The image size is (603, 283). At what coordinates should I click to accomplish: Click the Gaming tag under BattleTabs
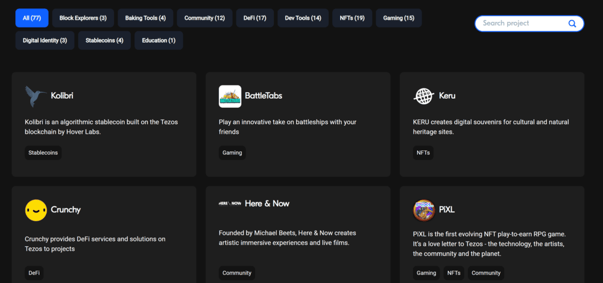(232, 153)
